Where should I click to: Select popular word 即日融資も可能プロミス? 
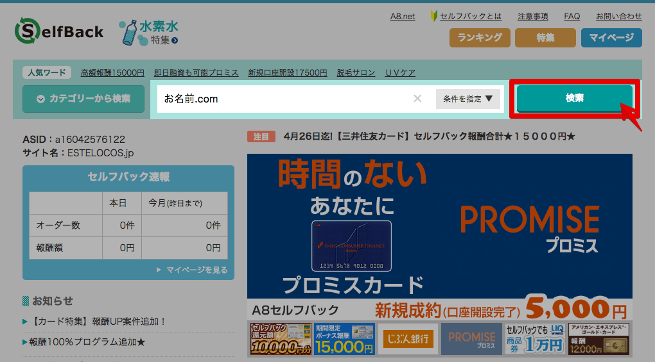[197, 72]
